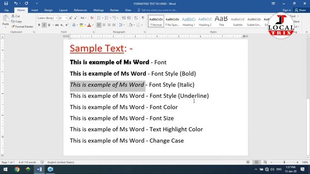Toggle Bold formatting
This screenshot has height=174, width=310.
[x=39, y=25]
